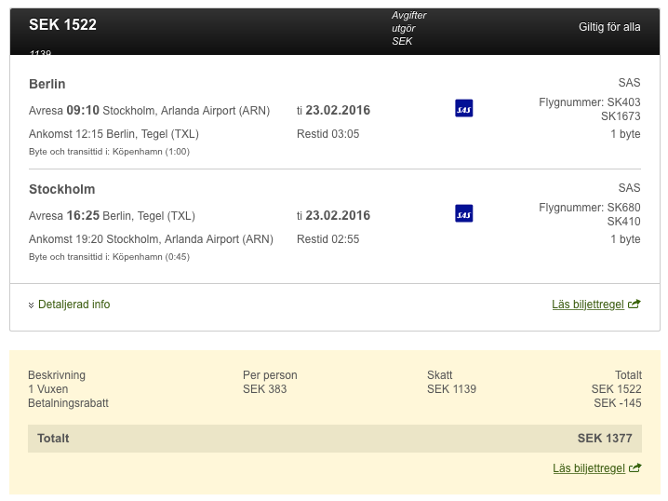Image resolution: width=668 pixels, height=501 pixels.
Task: Click the Avgifter utgör SEK text in the header
Action: click(408, 28)
